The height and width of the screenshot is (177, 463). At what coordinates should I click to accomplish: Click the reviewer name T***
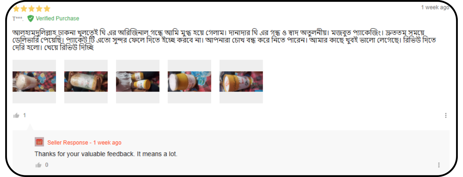tap(18, 19)
